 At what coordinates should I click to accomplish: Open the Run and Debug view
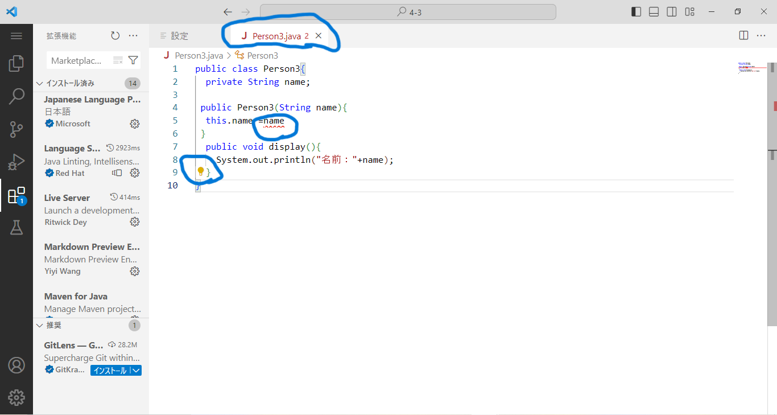16,162
